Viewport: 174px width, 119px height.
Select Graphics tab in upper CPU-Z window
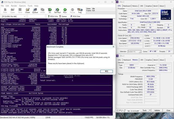point(149,6)
